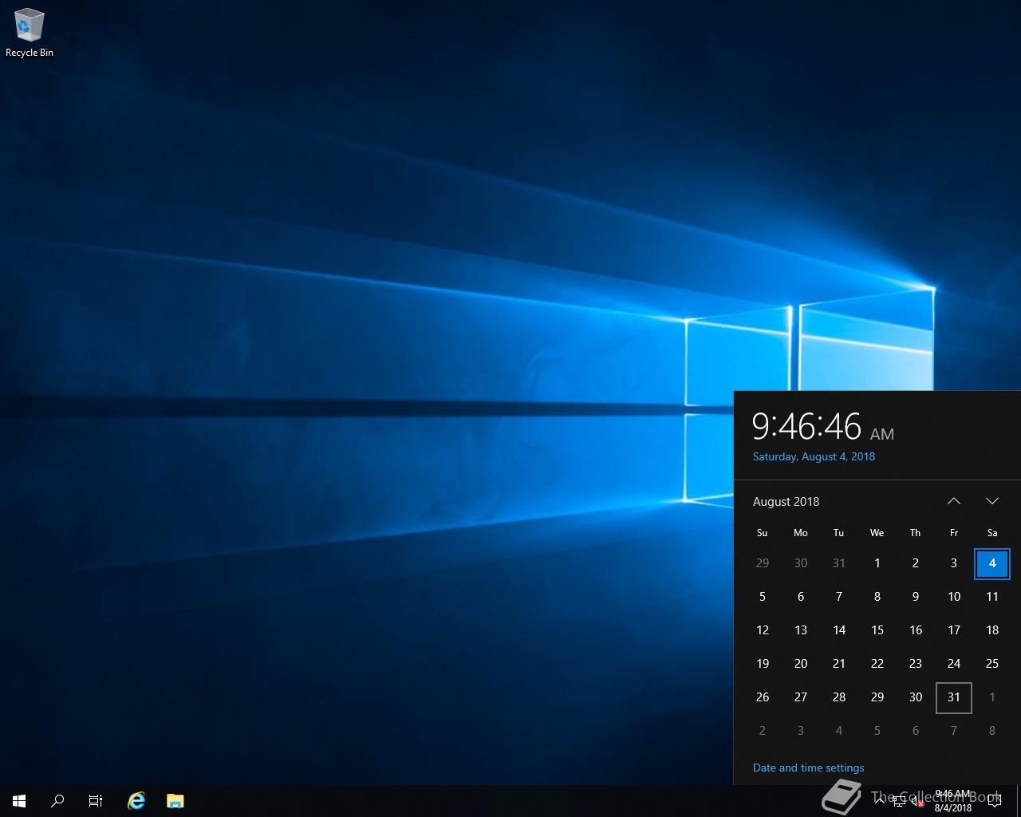The height and width of the screenshot is (817, 1021).
Task: Click the August 2018 month header
Action: tap(786, 501)
